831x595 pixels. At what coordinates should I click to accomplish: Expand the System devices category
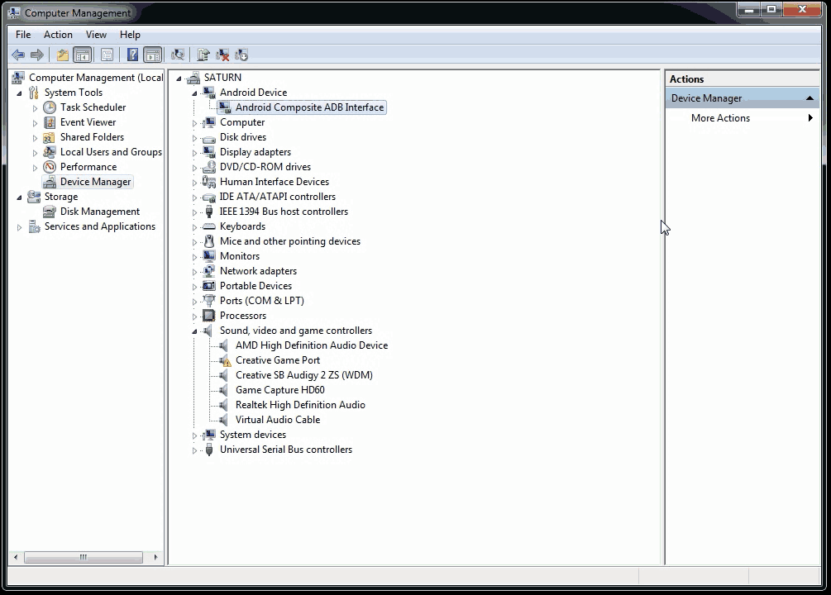pyautogui.click(x=194, y=436)
